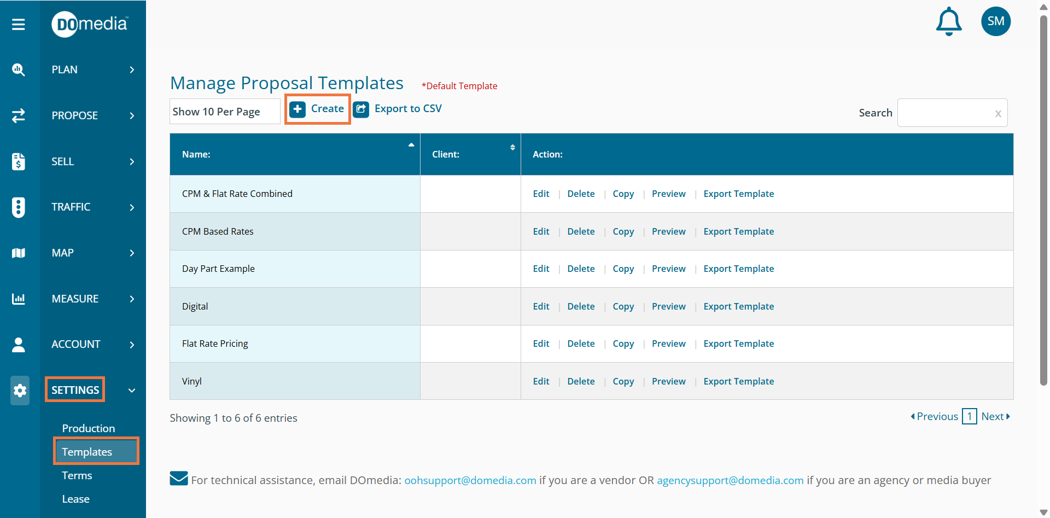Create a new proposal template
Viewport: 1050px width, 518px height.
pos(318,109)
